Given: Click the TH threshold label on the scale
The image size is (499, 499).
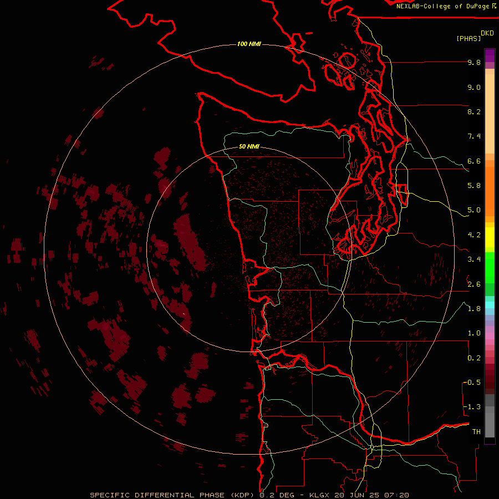Looking at the screenshot, I should point(476,432).
